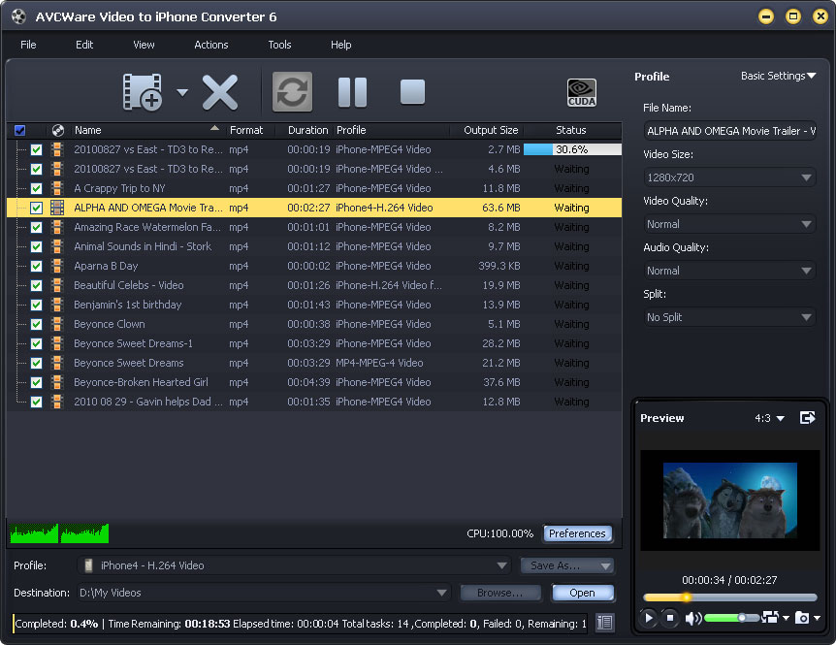Viewport: 836px width, 645px height.
Task: Stop conversion with the square stop icon
Action: click(412, 92)
